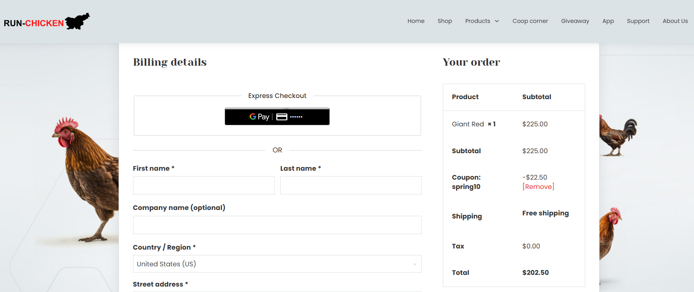The height and width of the screenshot is (292, 694).
Task: Click the Company name optional field
Action: click(x=277, y=225)
